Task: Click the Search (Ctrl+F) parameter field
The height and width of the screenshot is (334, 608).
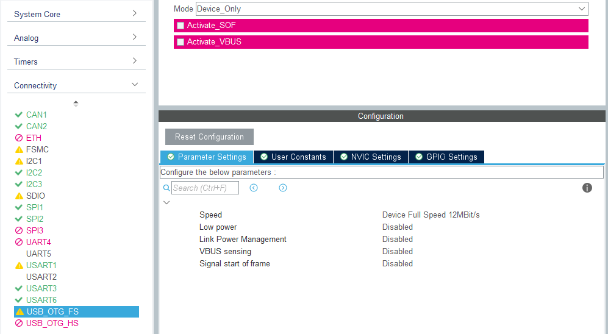Action: (205, 188)
